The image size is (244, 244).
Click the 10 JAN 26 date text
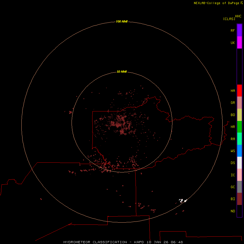(x=158, y=242)
